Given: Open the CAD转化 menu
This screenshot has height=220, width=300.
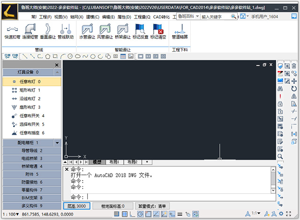Looking at the screenshot, I should click(161, 17).
